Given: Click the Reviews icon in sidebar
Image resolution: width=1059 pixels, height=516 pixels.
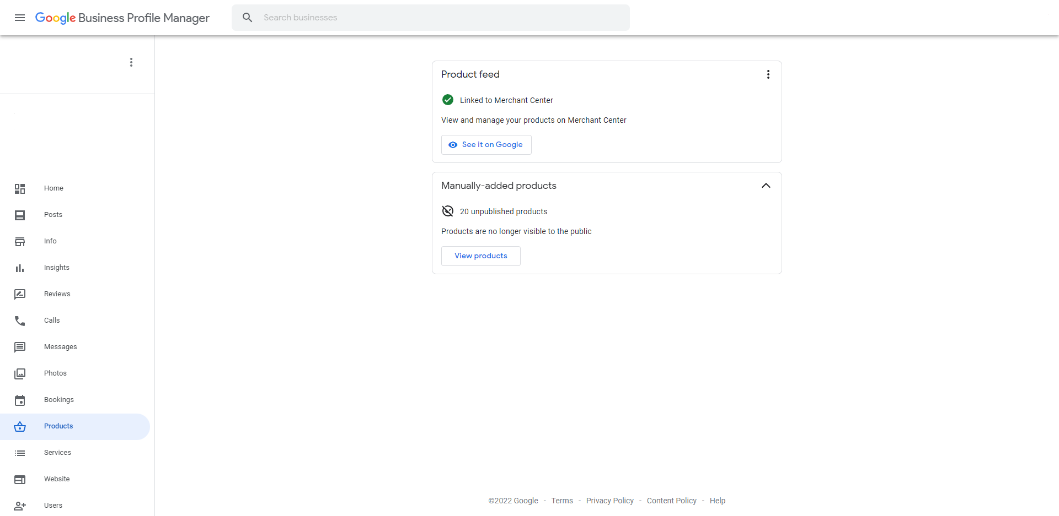Looking at the screenshot, I should (x=20, y=295).
